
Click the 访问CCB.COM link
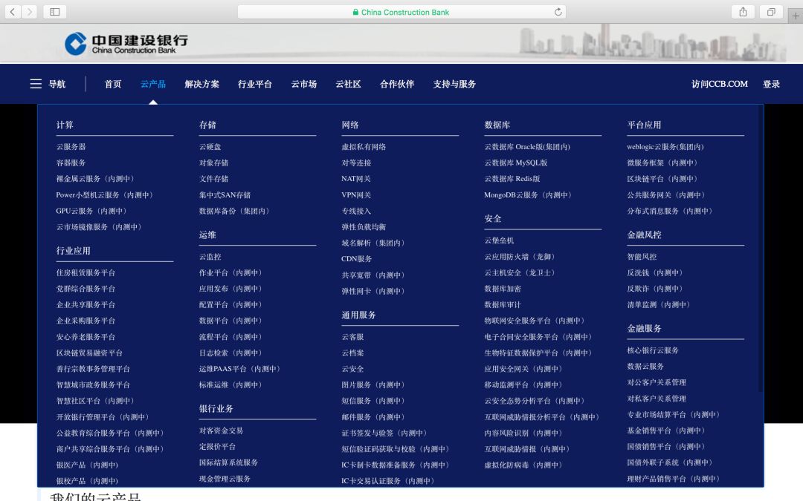tap(720, 84)
